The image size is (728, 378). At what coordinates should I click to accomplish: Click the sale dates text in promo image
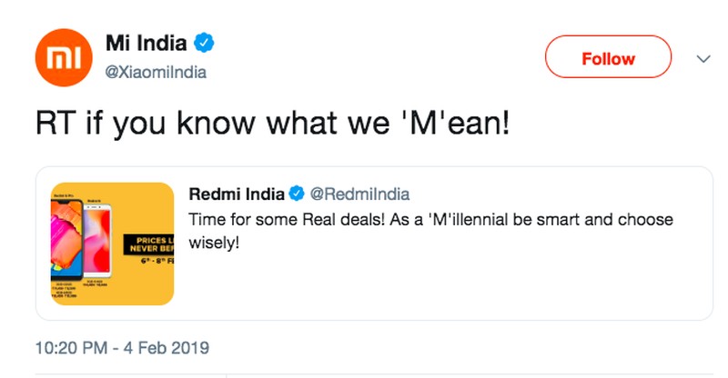tap(155, 261)
